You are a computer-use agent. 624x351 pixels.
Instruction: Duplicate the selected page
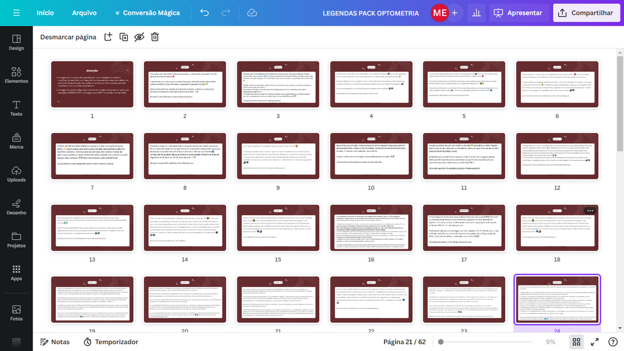click(x=124, y=37)
